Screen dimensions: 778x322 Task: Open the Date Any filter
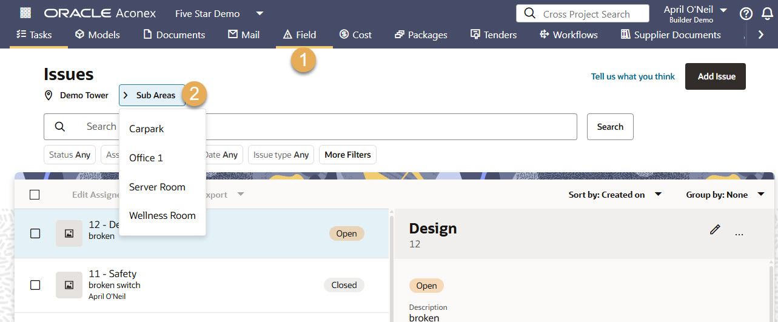[x=222, y=155]
